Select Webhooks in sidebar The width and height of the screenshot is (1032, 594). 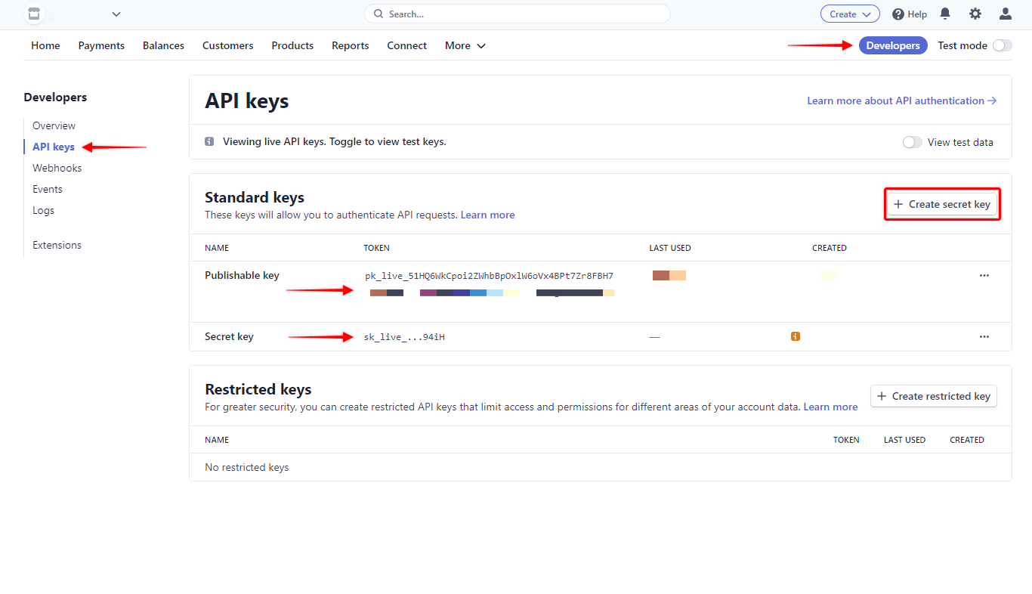tap(57, 168)
